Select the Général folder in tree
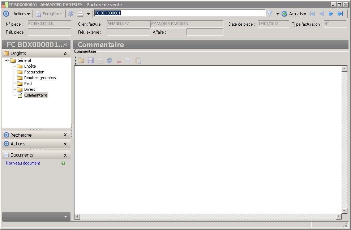Screen dimensions: 351x230 [x=24, y=60]
